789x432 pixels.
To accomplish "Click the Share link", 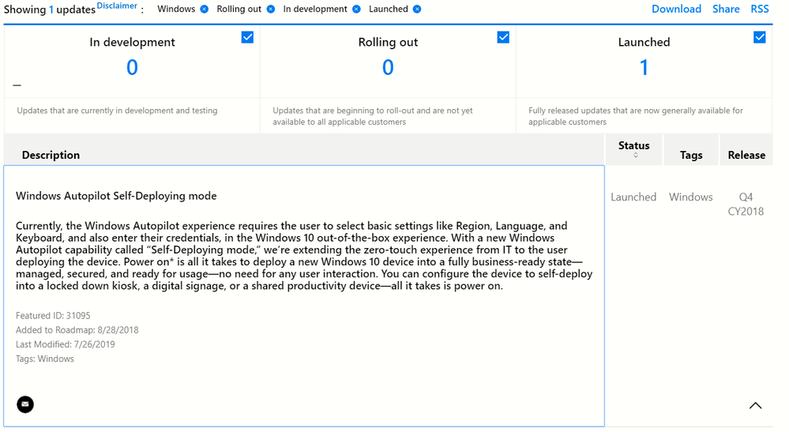I will [726, 9].
